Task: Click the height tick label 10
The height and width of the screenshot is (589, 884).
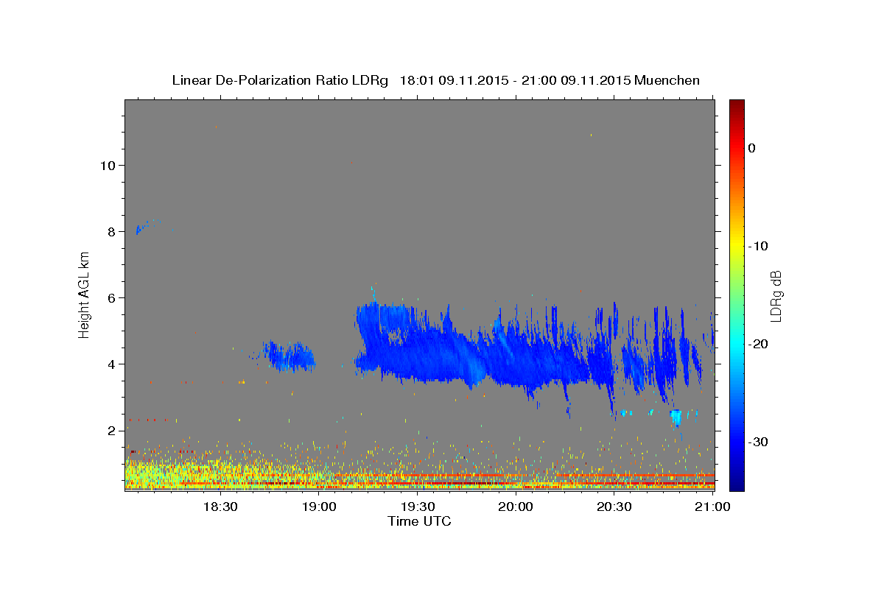Action: [x=107, y=165]
